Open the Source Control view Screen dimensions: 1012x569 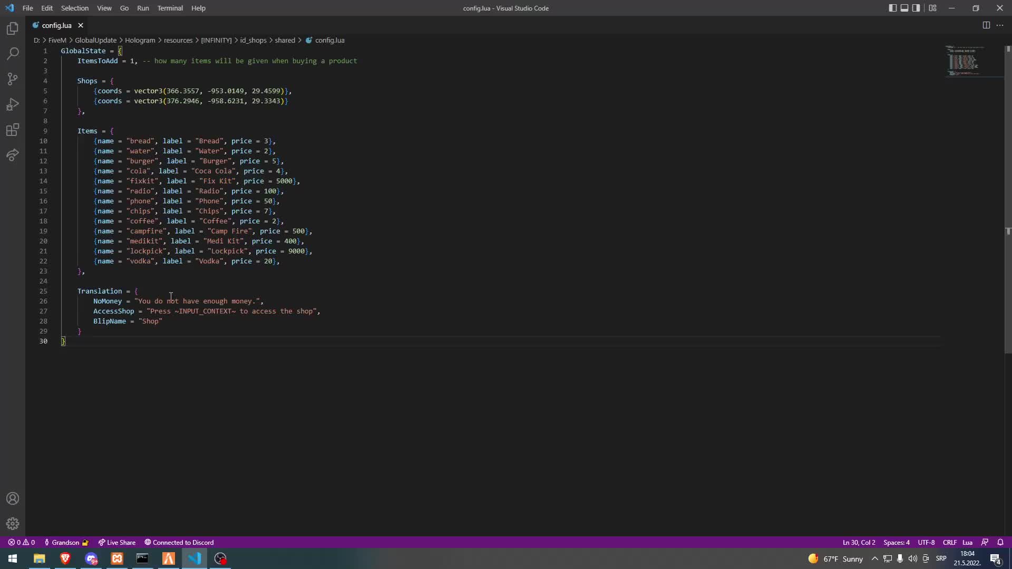pyautogui.click(x=13, y=79)
